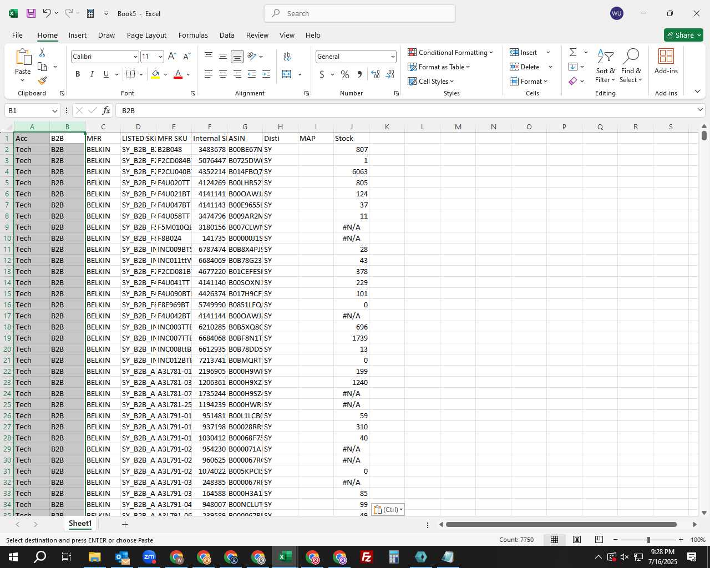Apply the yellow Fill Color

tap(155, 74)
